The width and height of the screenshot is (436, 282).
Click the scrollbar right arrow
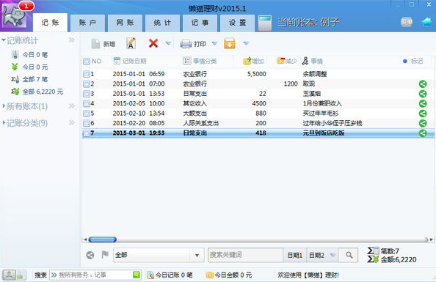coord(432,240)
